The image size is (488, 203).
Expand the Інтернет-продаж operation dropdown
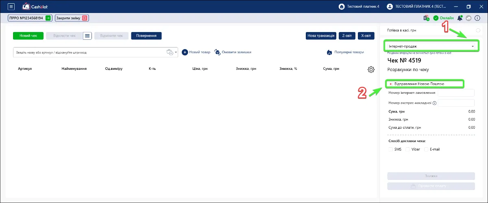pos(431,46)
